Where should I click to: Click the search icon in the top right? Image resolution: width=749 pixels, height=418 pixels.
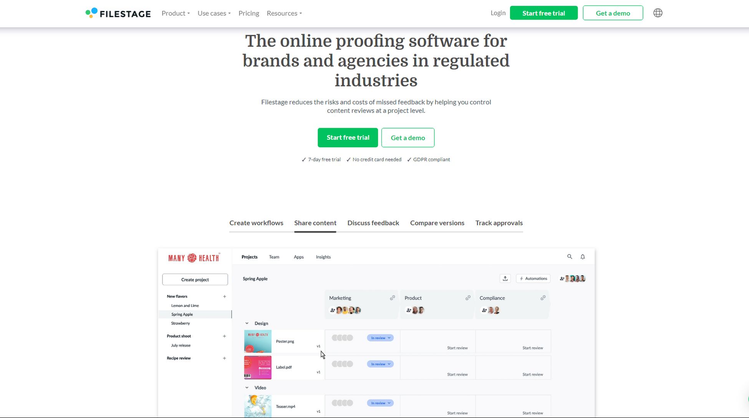[x=570, y=256]
